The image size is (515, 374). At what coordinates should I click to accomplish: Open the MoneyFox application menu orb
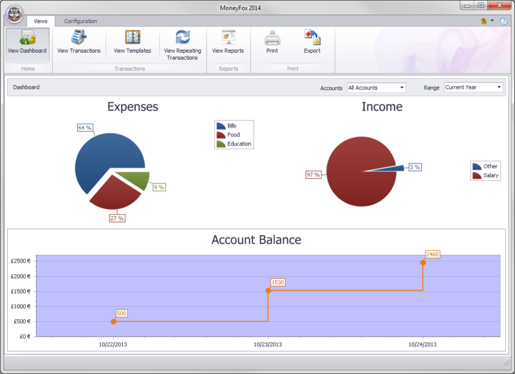[15, 14]
